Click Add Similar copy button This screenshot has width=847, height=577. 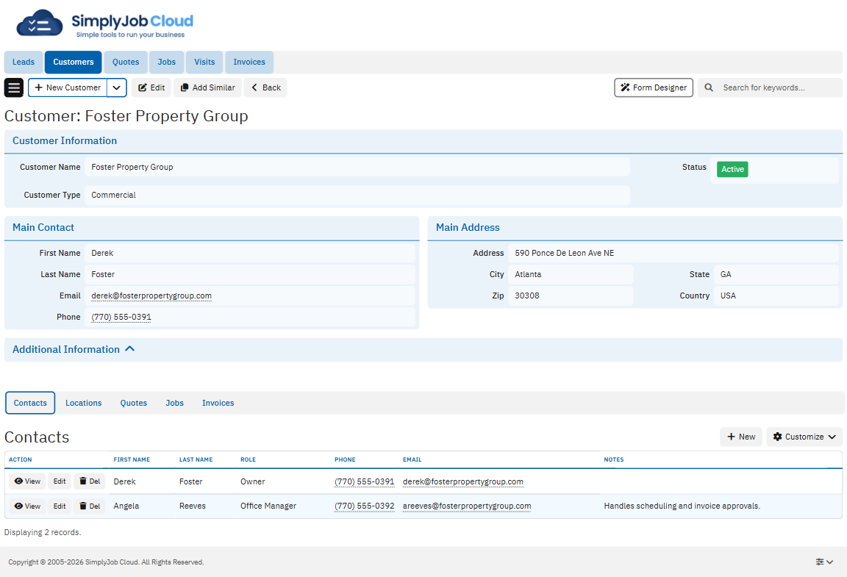point(207,87)
